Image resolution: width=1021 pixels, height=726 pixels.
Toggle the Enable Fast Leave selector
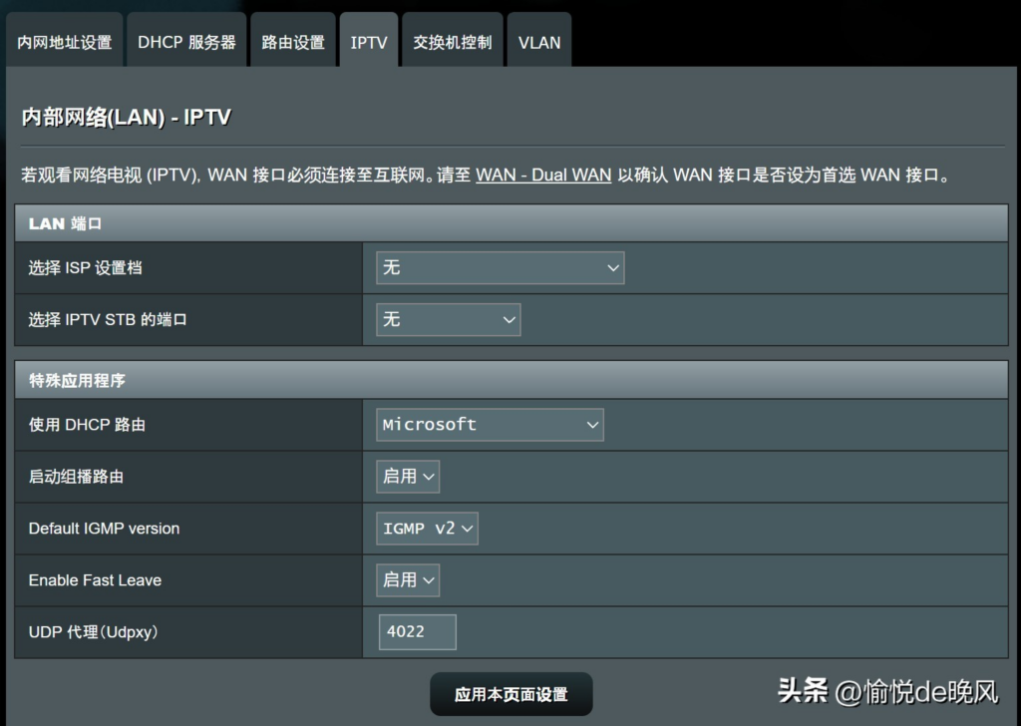(x=408, y=580)
